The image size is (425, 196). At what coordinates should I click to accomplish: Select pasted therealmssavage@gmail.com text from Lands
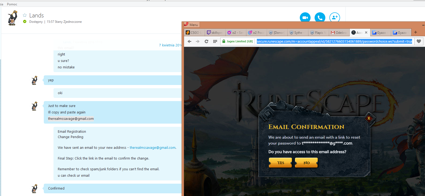pos(71,119)
